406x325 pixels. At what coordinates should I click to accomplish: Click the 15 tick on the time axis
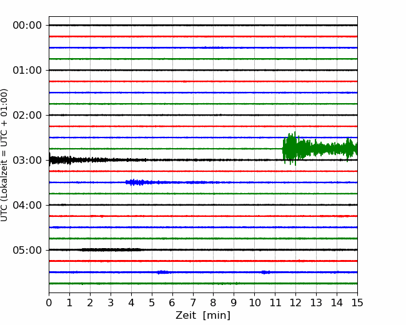tap(357, 302)
